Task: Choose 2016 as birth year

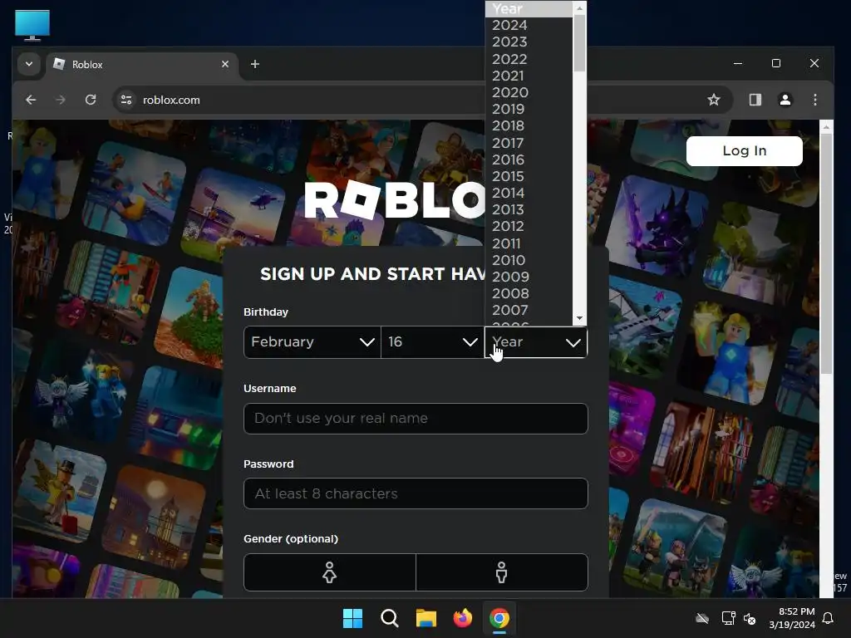Action: click(528, 159)
